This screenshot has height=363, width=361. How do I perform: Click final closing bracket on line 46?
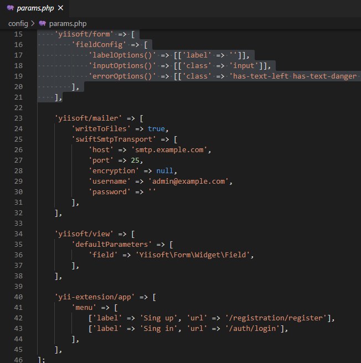coord(40,360)
